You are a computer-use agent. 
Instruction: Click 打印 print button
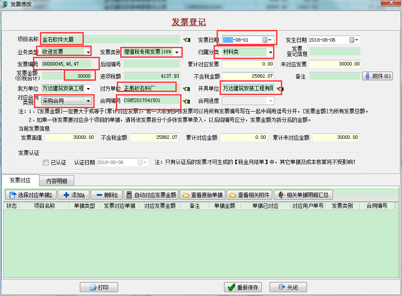(99, 287)
